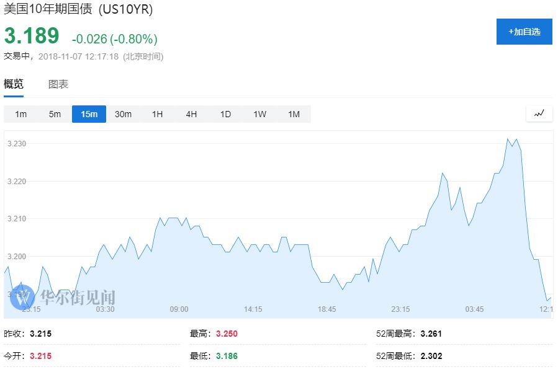Image resolution: width=558 pixels, height=372 pixels.
Task: Click the 09:00 time axis label
Action: coord(179,309)
